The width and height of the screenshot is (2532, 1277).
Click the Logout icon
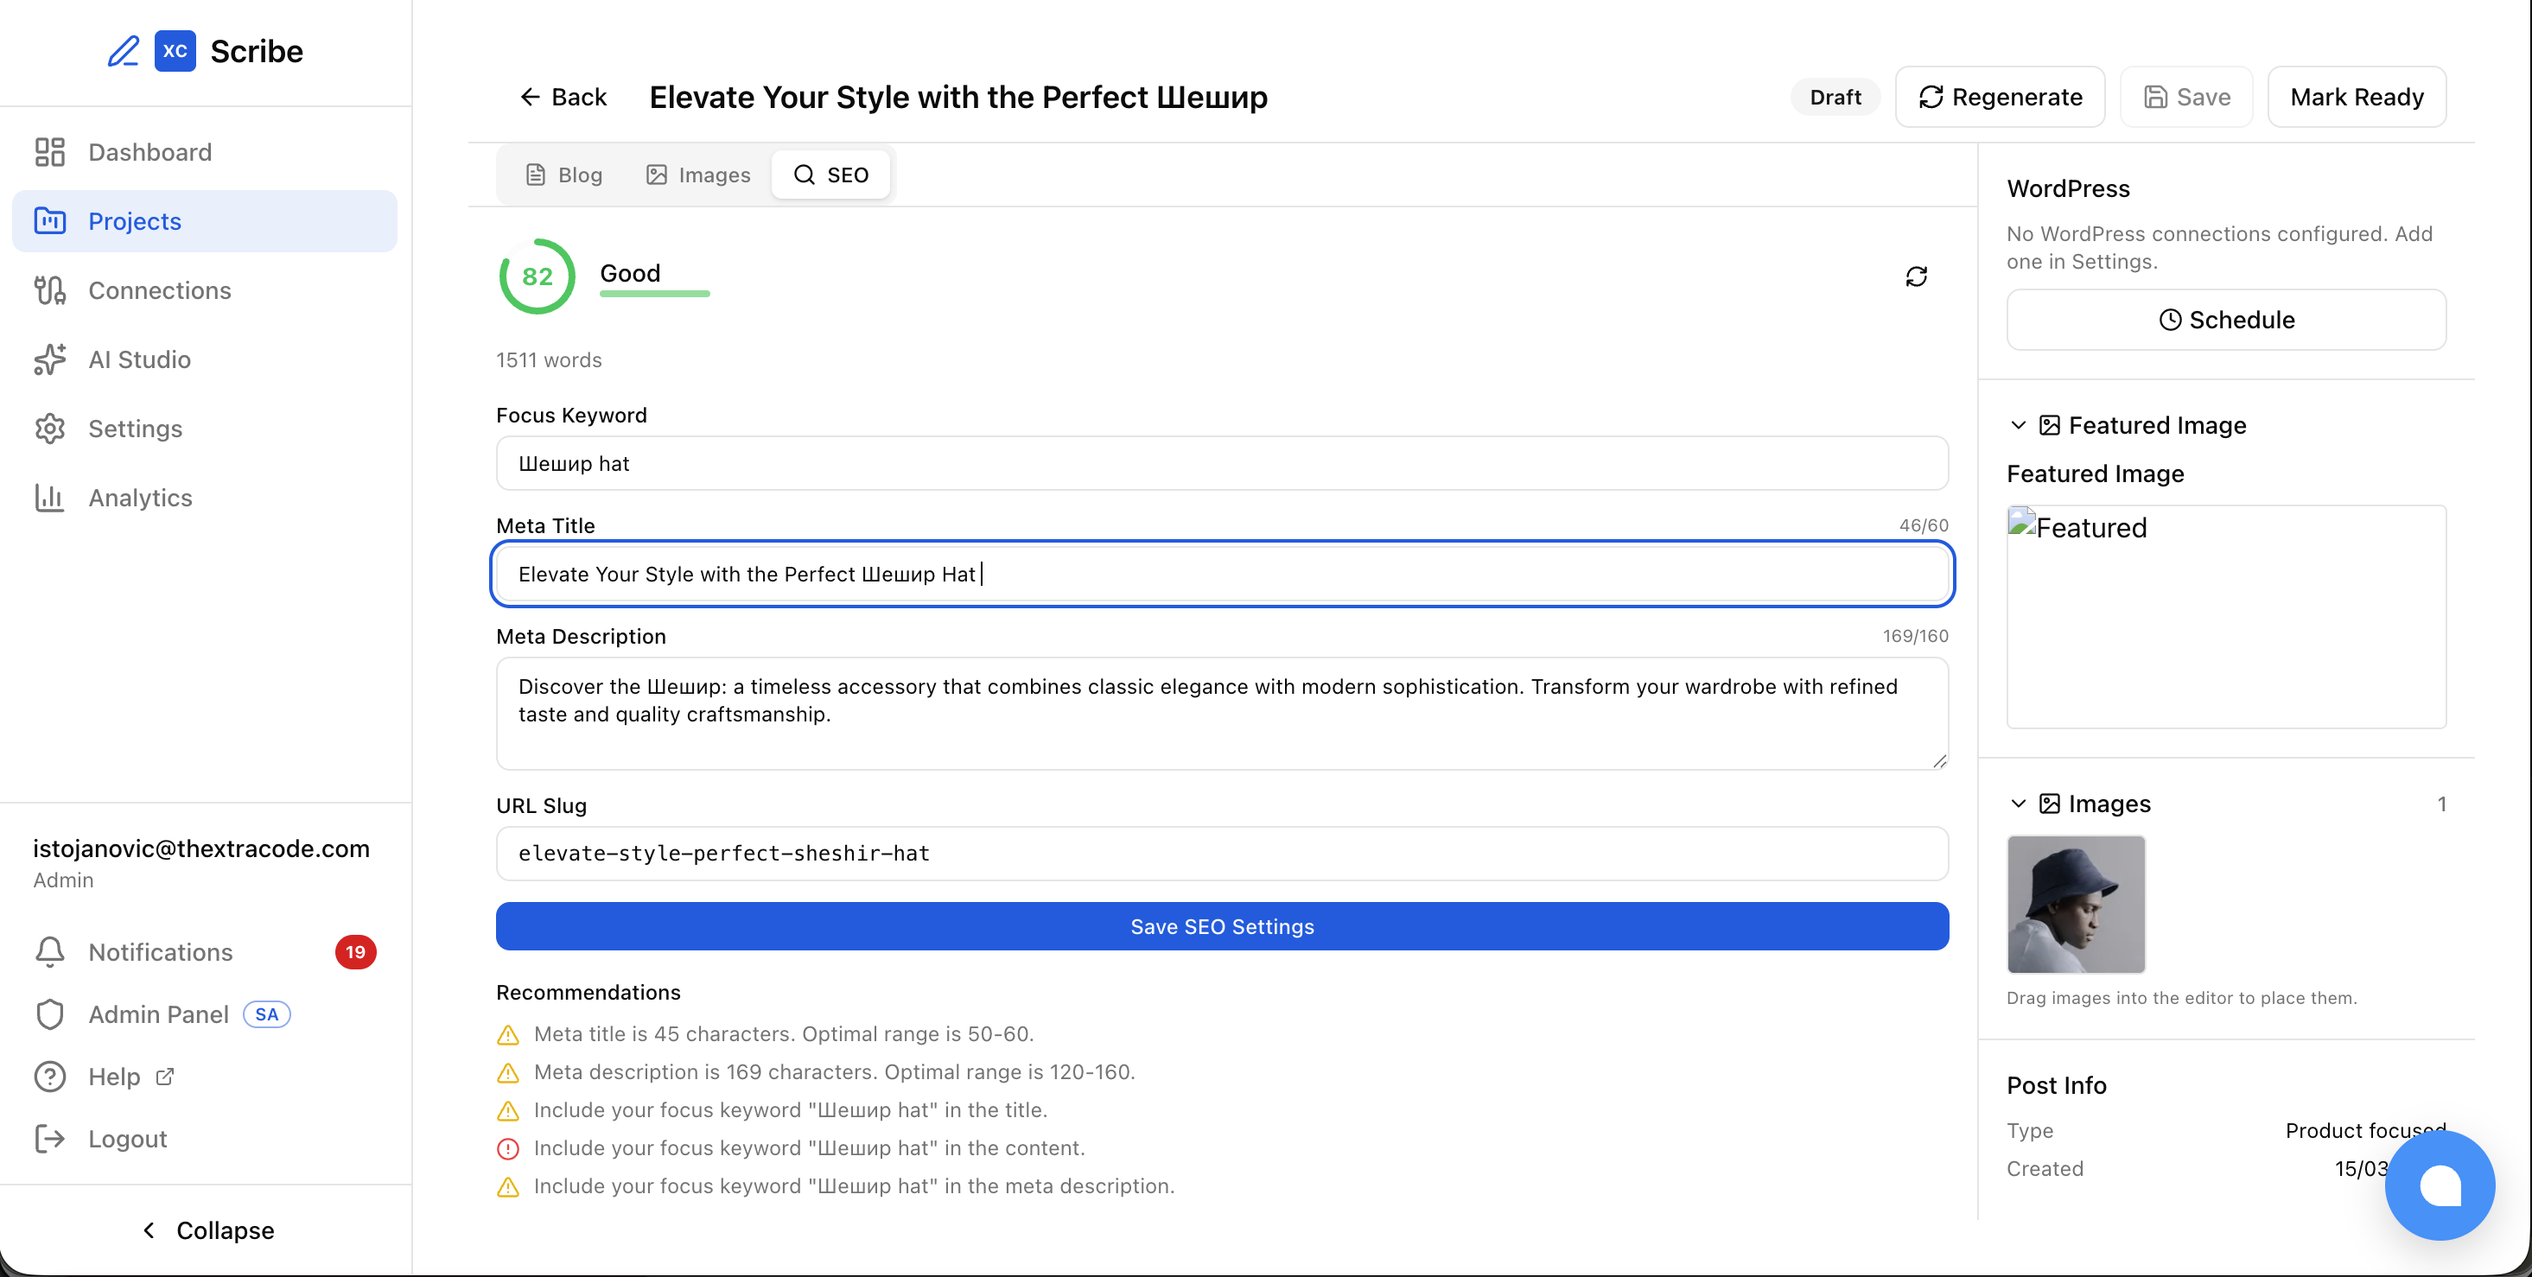pos(50,1139)
